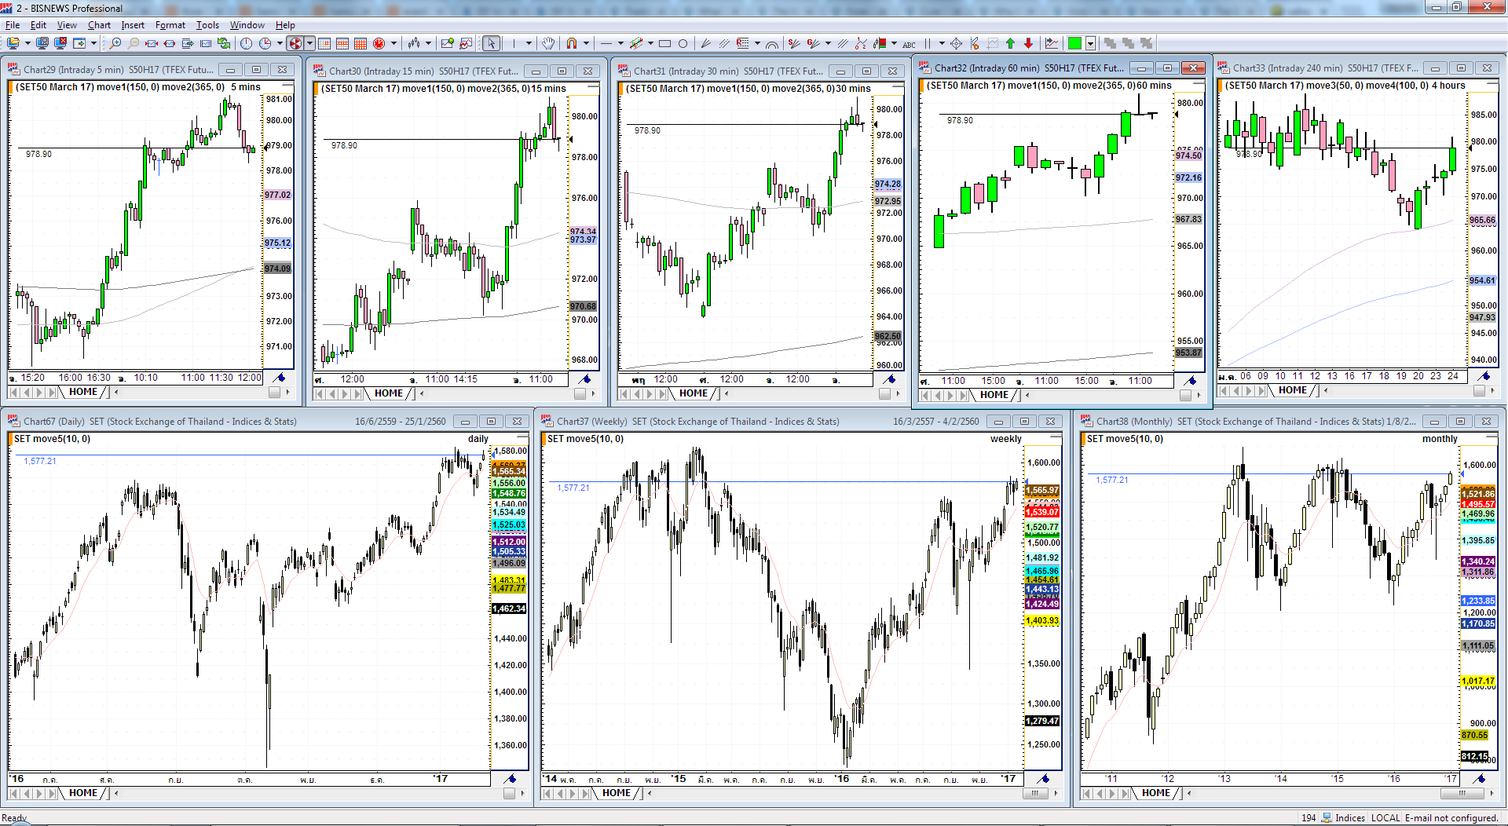Click the 978.90 level label in Chart32
Screen dimensions: 1508x826
960,121
